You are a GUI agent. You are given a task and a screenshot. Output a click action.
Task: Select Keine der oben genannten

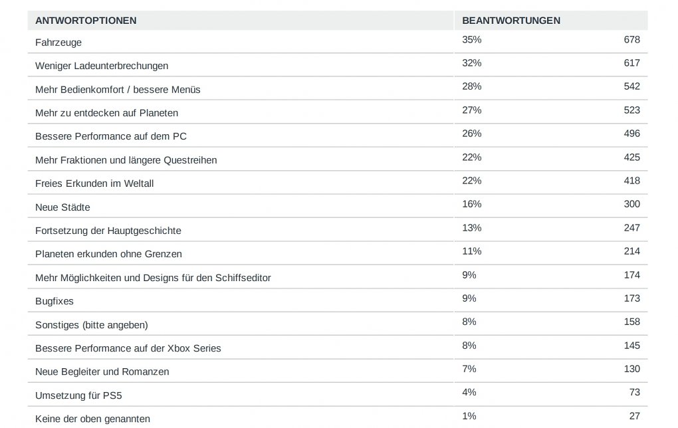[x=92, y=419]
